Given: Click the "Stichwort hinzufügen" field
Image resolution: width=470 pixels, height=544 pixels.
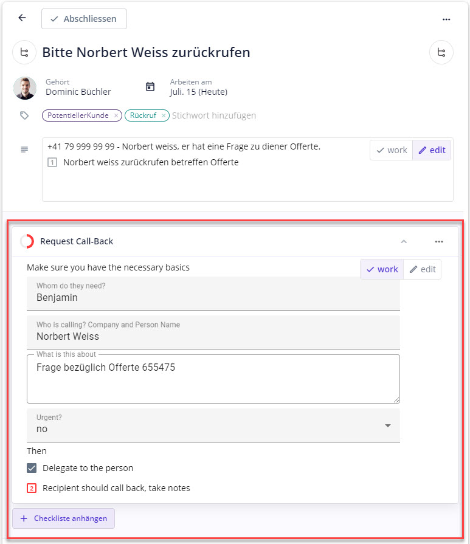Looking at the screenshot, I should point(213,115).
